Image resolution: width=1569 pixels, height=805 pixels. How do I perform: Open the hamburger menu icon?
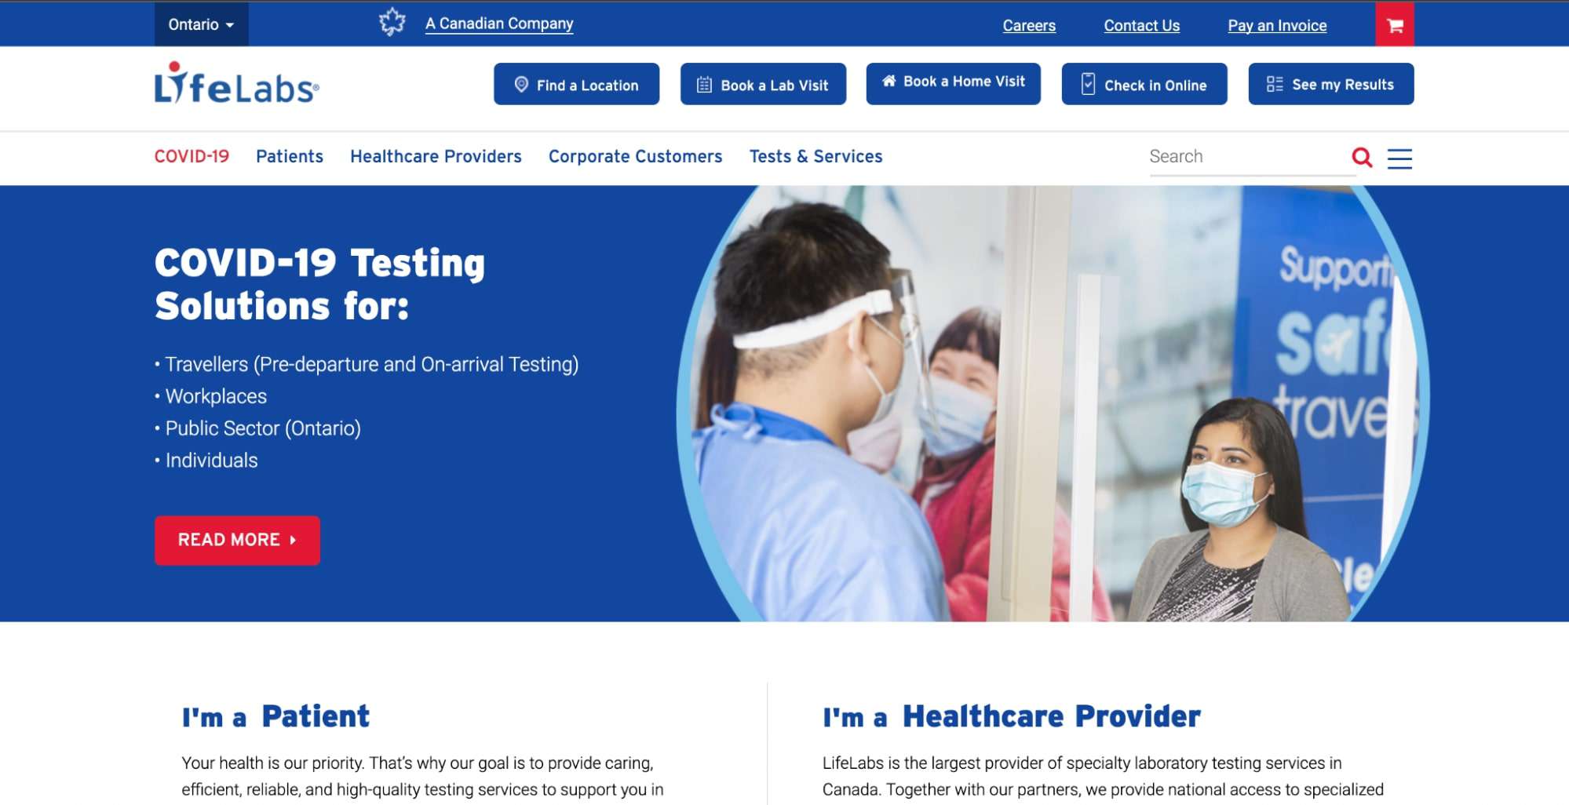[x=1399, y=158]
